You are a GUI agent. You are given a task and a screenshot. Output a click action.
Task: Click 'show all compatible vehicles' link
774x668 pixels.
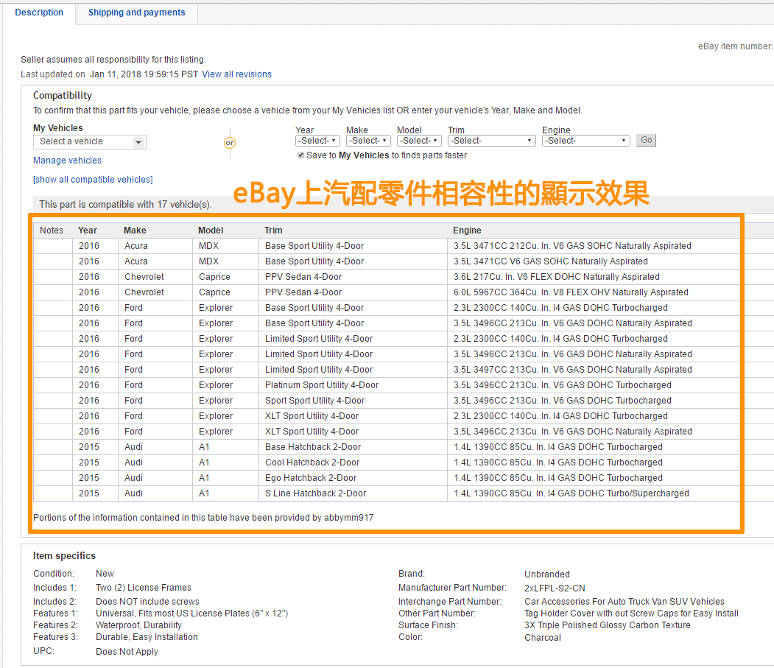point(93,180)
